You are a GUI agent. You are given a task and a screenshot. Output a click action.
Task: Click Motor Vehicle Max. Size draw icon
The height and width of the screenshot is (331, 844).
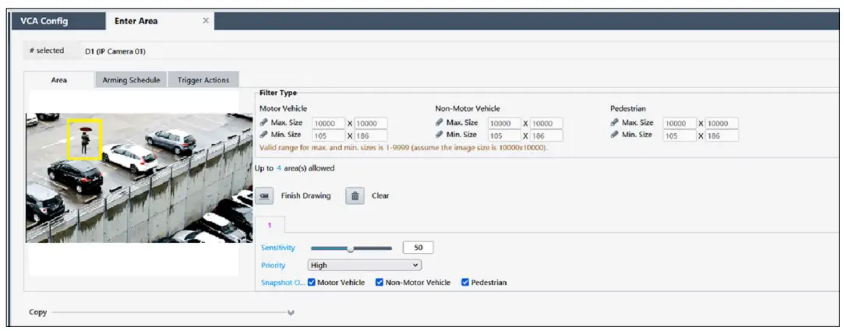[x=264, y=123]
